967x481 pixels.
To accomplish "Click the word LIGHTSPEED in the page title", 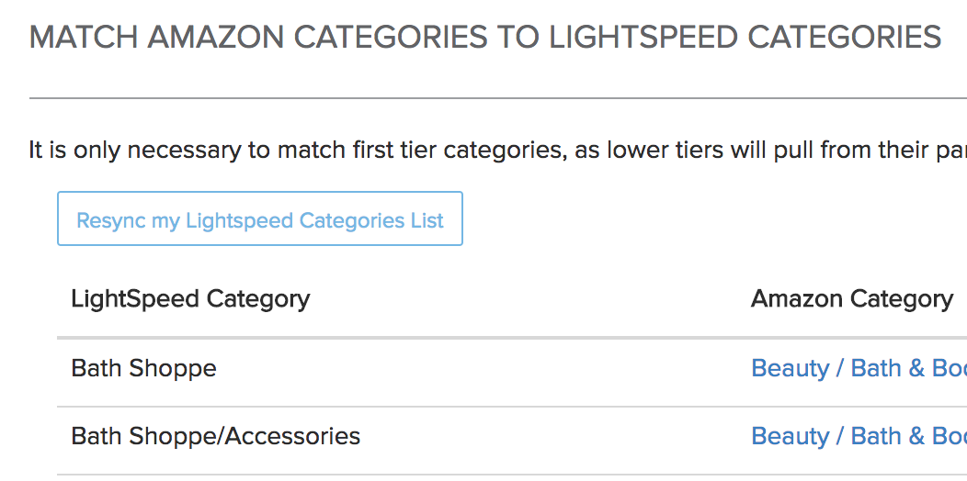I will [643, 38].
